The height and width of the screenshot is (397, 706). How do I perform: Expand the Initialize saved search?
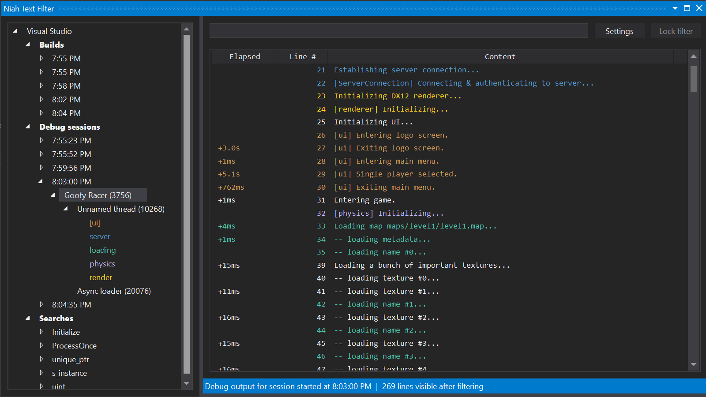tap(41, 332)
